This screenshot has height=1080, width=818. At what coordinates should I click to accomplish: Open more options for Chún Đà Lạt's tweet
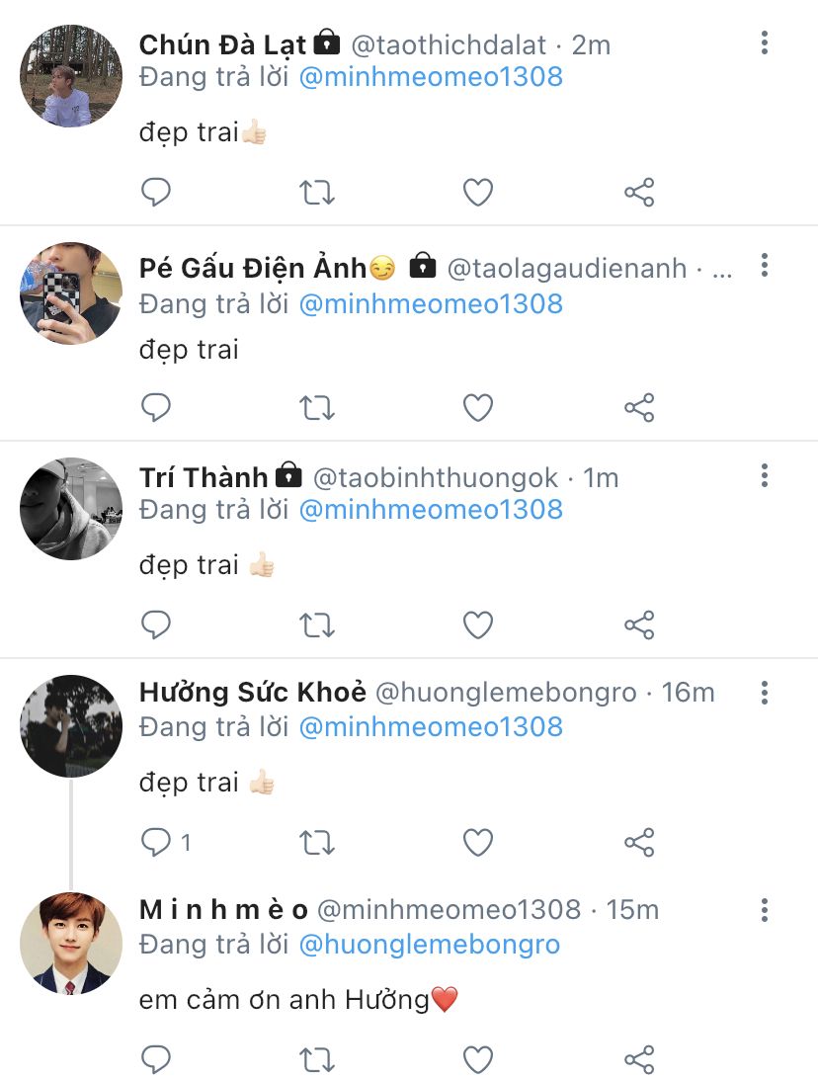[764, 42]
